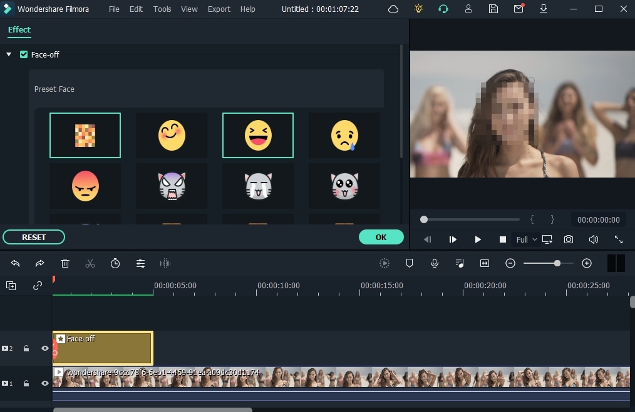Click the preview volume speaker icon
This screenshot has height=412, width=635.
click(593, 239)
